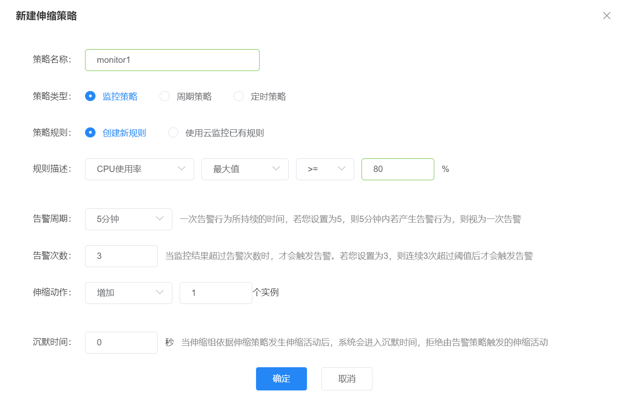
Task: Close the 新建伸缩策略 dialog
Action: [606, 16]
